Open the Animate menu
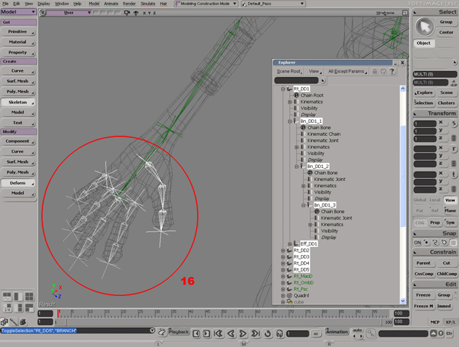Screen dimensions: 459x347 110,3
